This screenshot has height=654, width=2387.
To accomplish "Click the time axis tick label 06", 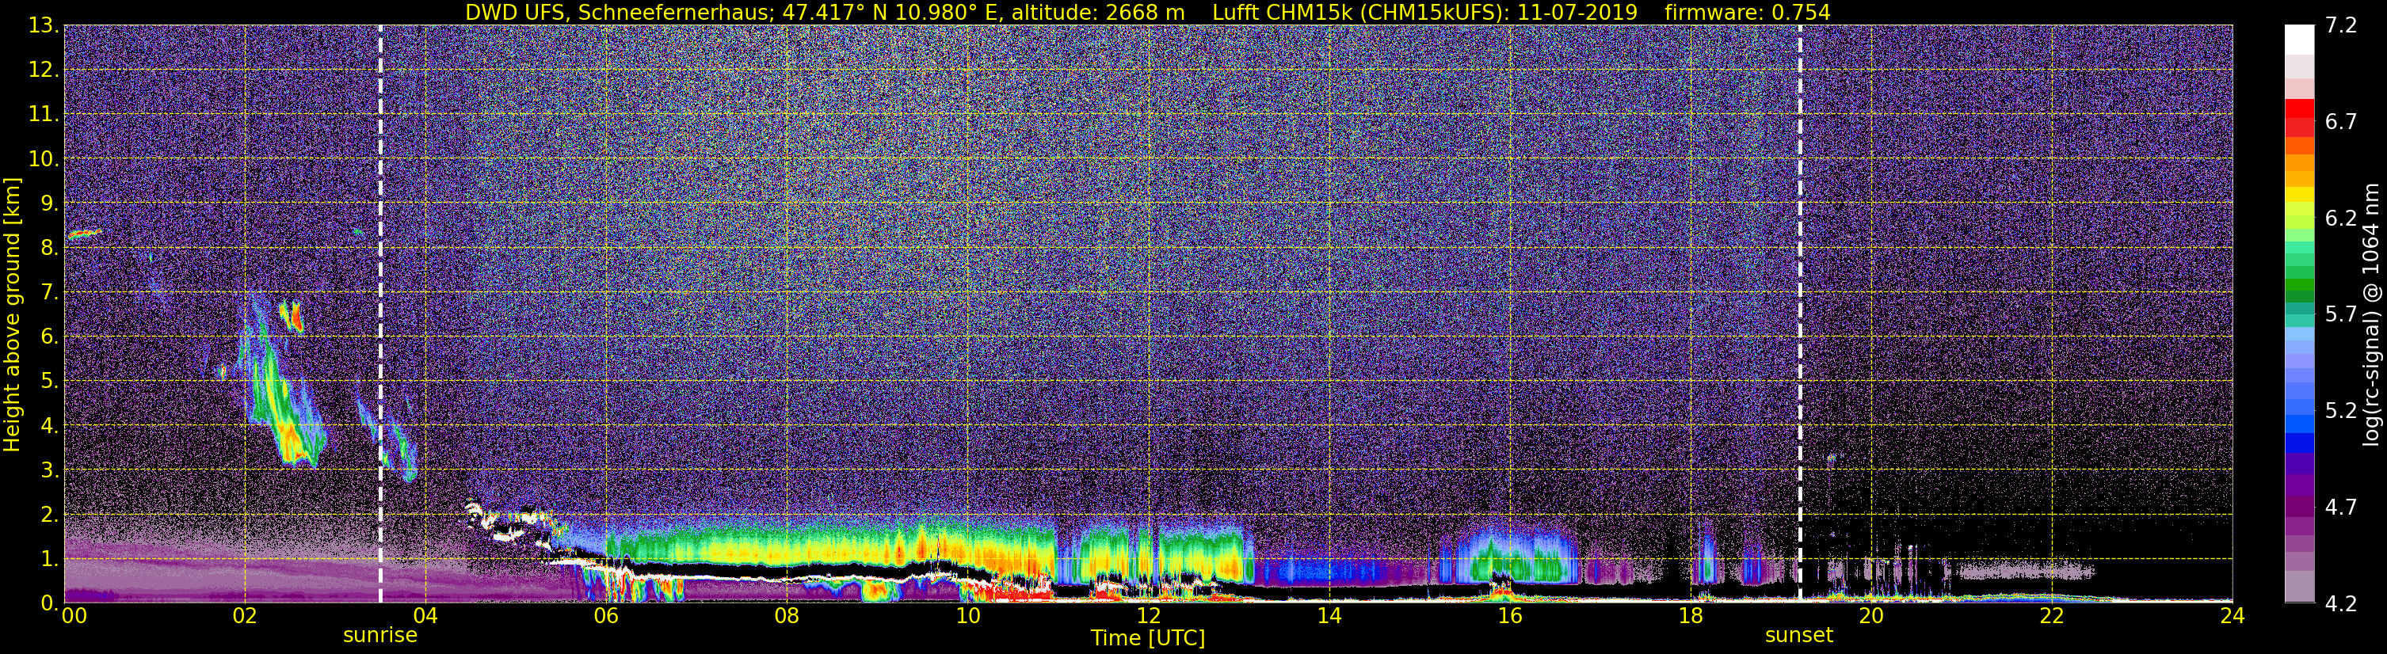I will [x=606, y=617].
